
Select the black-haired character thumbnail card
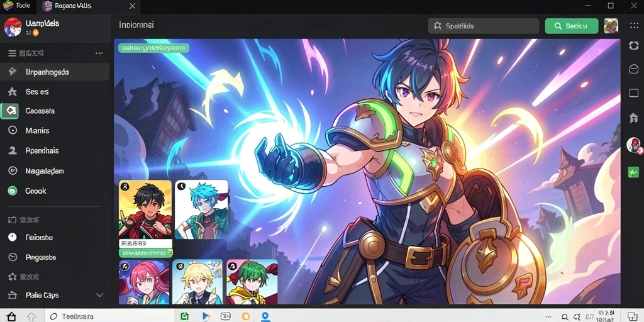(x=145, y=209)
